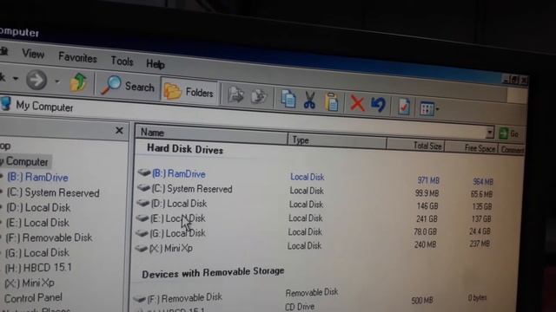Click the drive icon beside (B:) RamDrive
The image size is (556, 312).
(144, 172)
